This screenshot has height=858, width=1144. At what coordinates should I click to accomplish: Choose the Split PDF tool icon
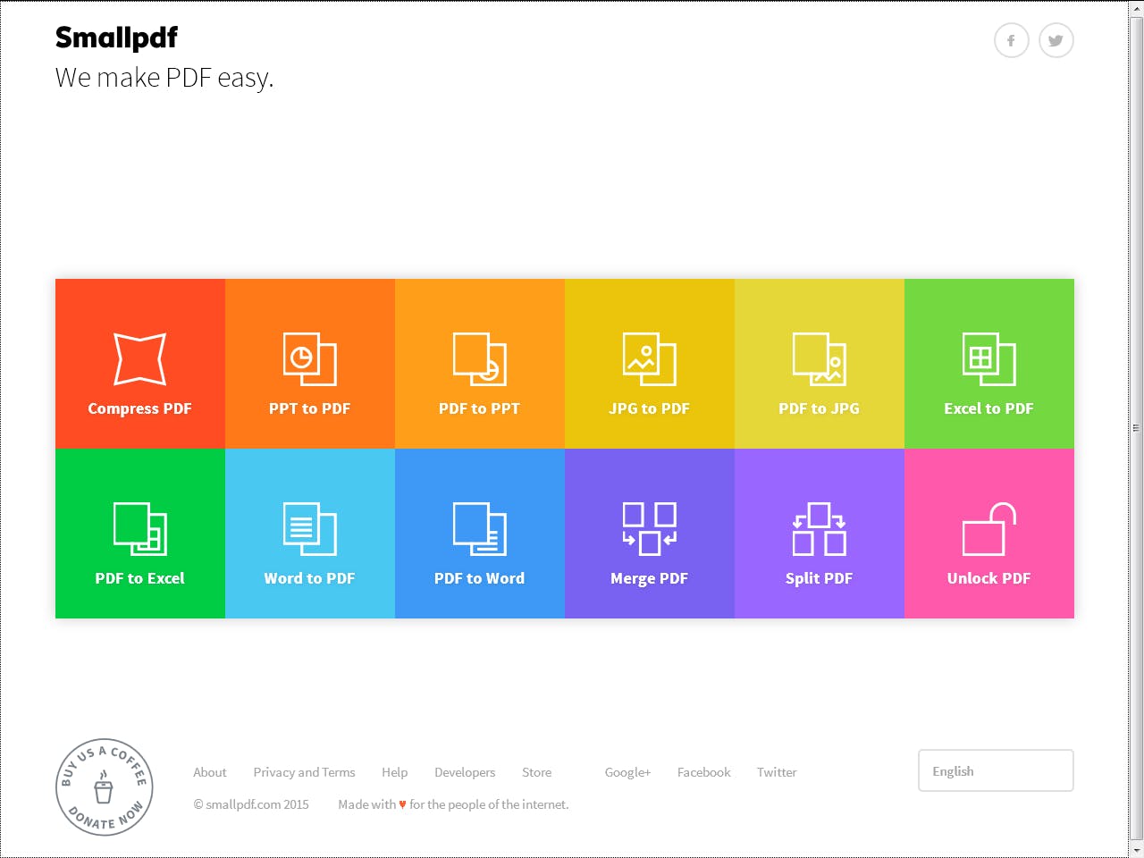[820, 528]
